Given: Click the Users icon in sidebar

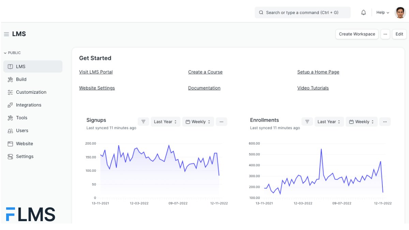Looking at the screenshot, I should tap(10, 131).
